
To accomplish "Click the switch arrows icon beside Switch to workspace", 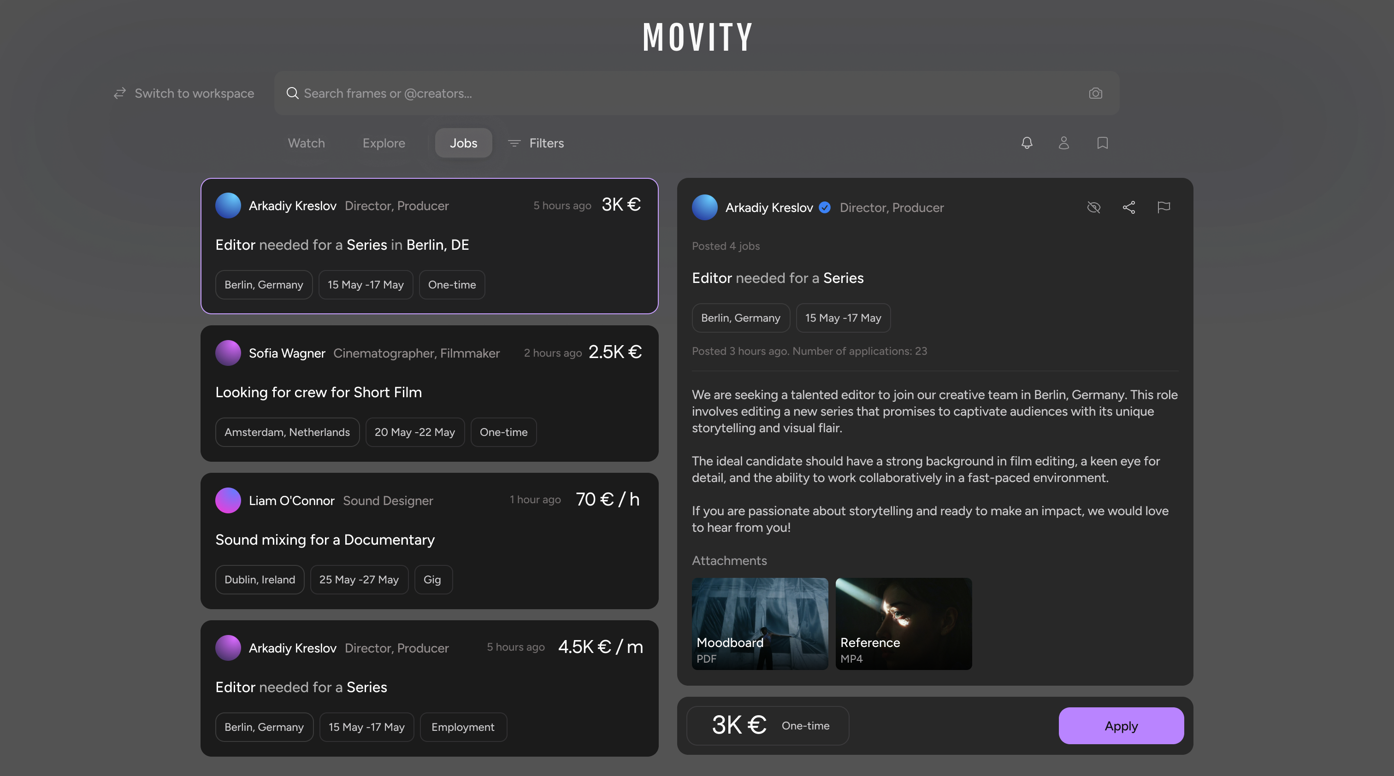I will click(119, 93).
